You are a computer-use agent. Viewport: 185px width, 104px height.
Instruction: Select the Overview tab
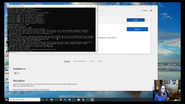(x=67, y=61)
